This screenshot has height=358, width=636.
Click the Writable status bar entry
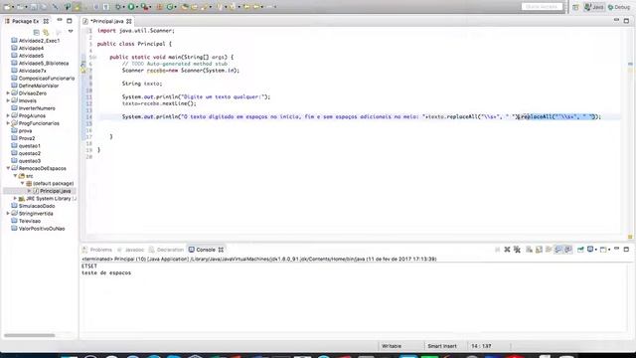pos(392,346)
